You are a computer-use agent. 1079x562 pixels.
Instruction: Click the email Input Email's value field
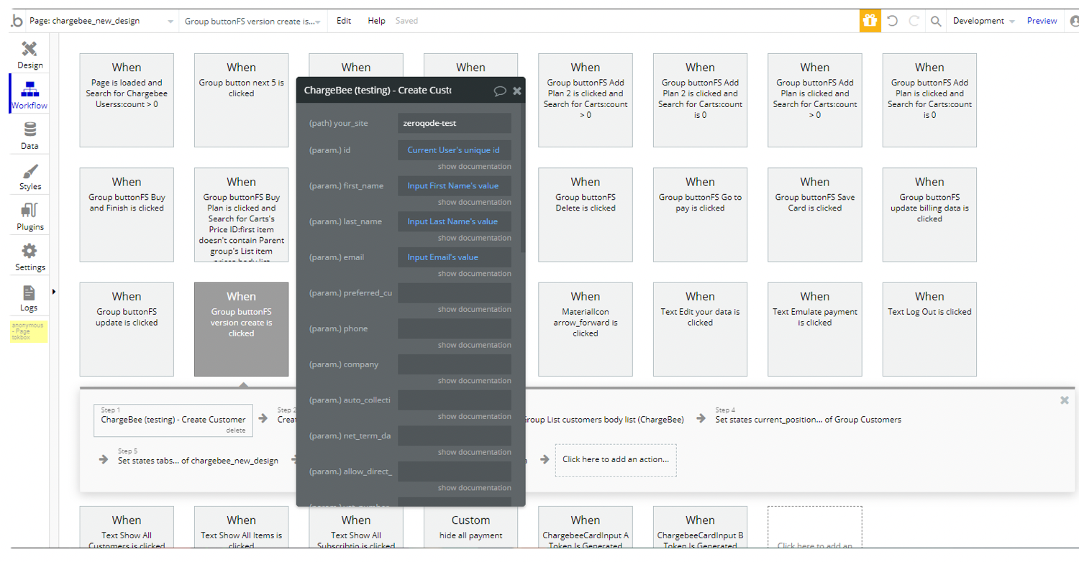[x=455, y=257]
